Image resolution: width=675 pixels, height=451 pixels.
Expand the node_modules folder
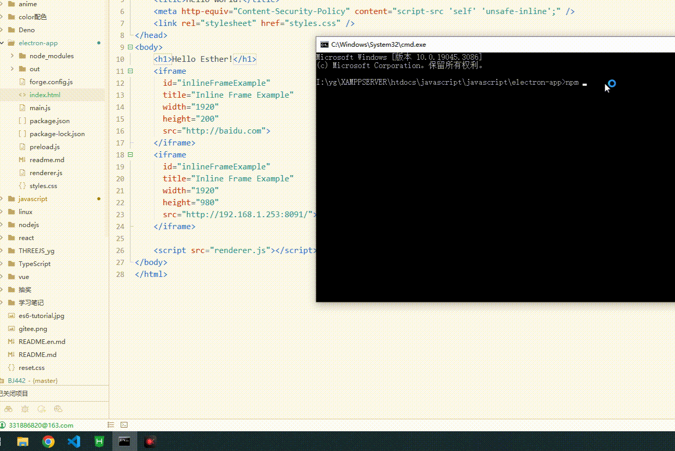coord(13,56)
